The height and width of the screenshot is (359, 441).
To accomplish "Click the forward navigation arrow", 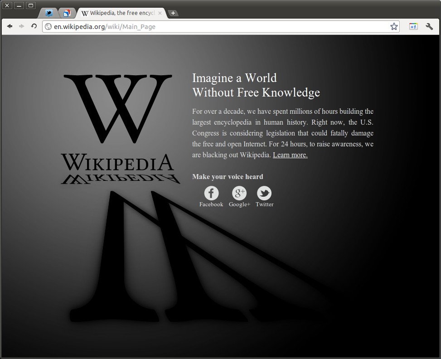I will click(x=21, y=26).
